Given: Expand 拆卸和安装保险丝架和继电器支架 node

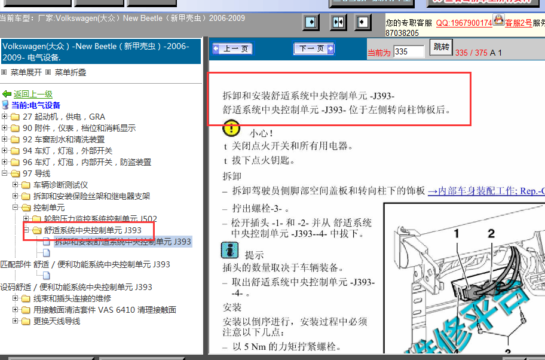Looking at the screenshot, I should coord(16,196).
